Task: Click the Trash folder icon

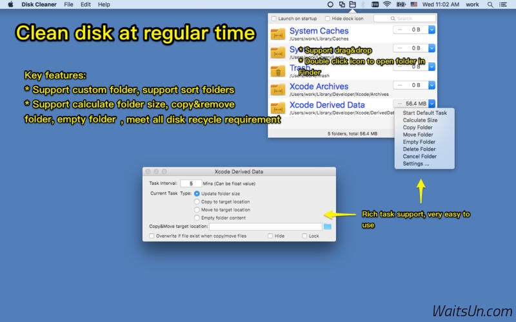Action: pyautogui.click(x=278, y=71)
